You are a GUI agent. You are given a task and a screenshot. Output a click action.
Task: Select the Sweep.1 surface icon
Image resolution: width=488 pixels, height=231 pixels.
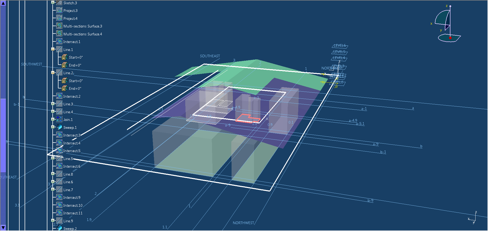coord(59,128)
